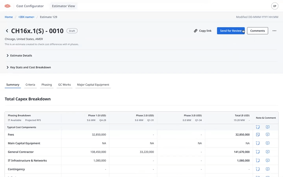The height and width of the screenshot is (177, 283).
Task: Expand Key Stats and Cost Breakdown section
Action: tap(29, 68)
